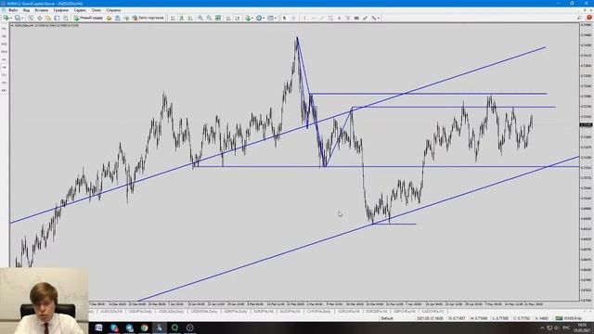Switch timeframe to M15
This screenshot has height=334, width=594.
tap(4, 44)
